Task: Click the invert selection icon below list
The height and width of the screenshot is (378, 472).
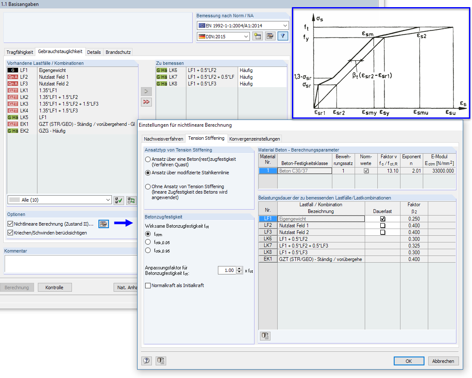Action: [131, 200]
